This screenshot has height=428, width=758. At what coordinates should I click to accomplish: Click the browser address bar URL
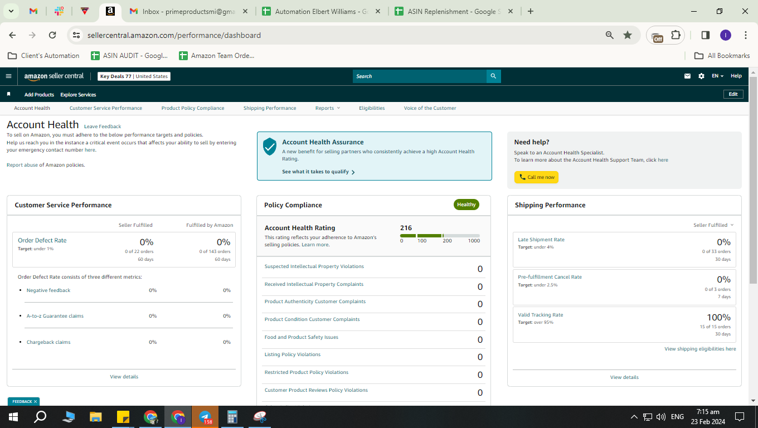[174, 35]
